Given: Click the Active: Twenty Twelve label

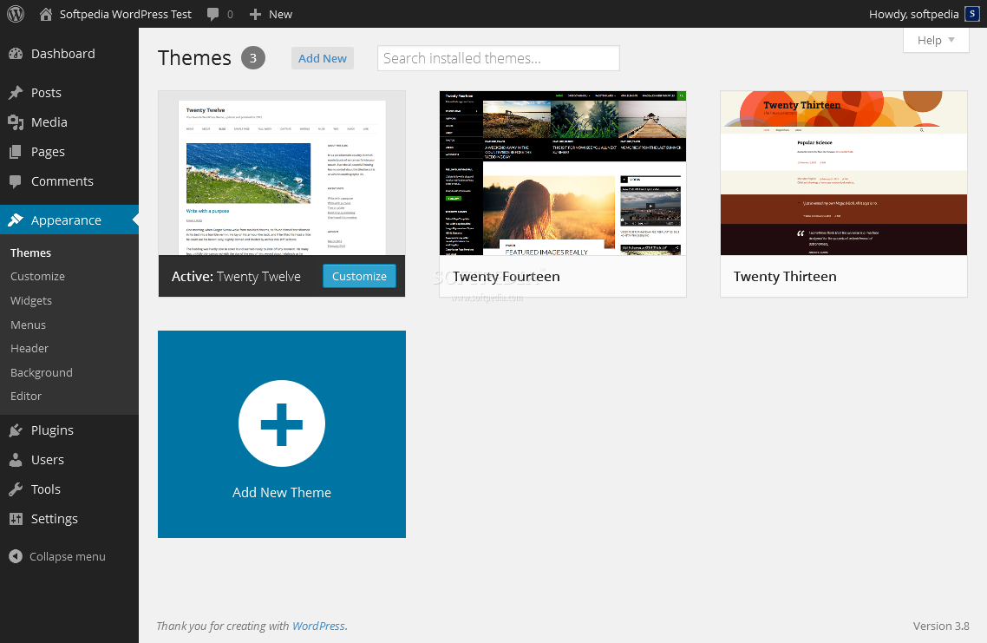Looking at the screenshot, I should [x=236, y=277].
